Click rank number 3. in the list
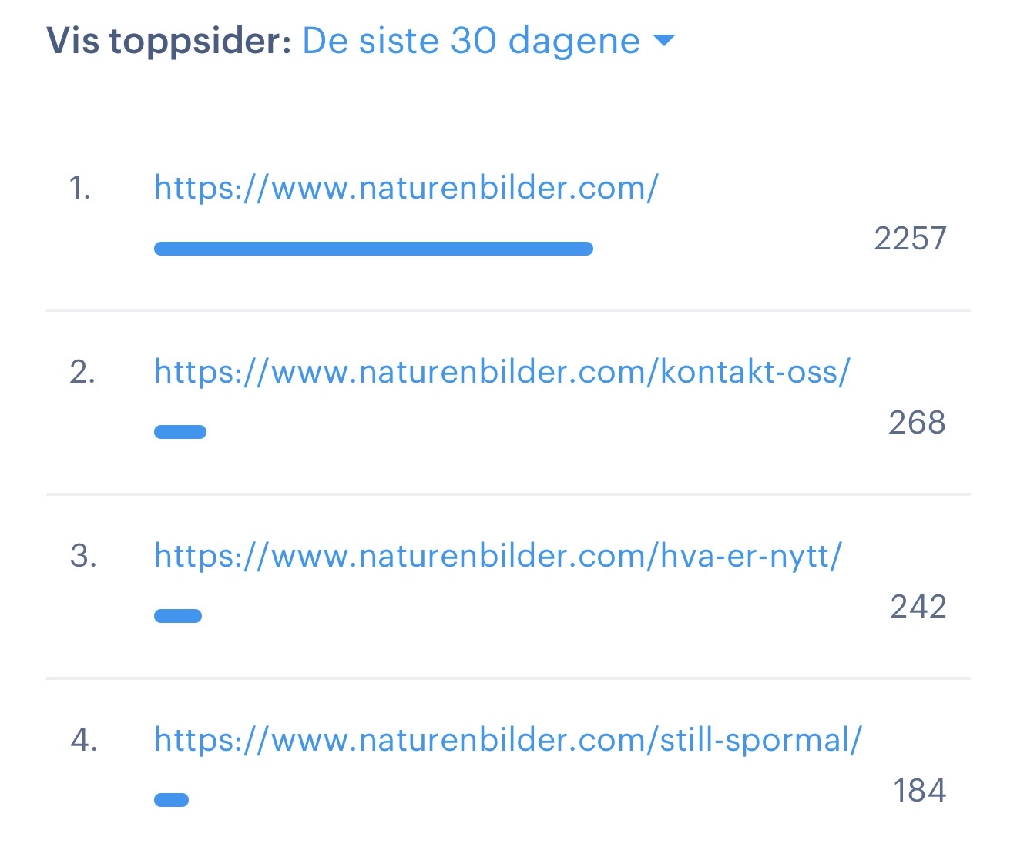This screenshot has height=847, width=1017. click(83, 556)
